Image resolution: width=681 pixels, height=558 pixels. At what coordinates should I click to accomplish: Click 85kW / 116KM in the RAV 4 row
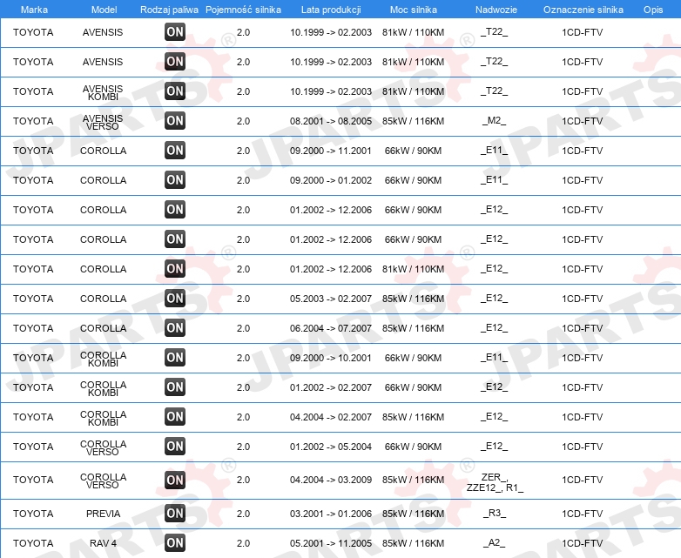pyautogui.click(x=413, y=543)
